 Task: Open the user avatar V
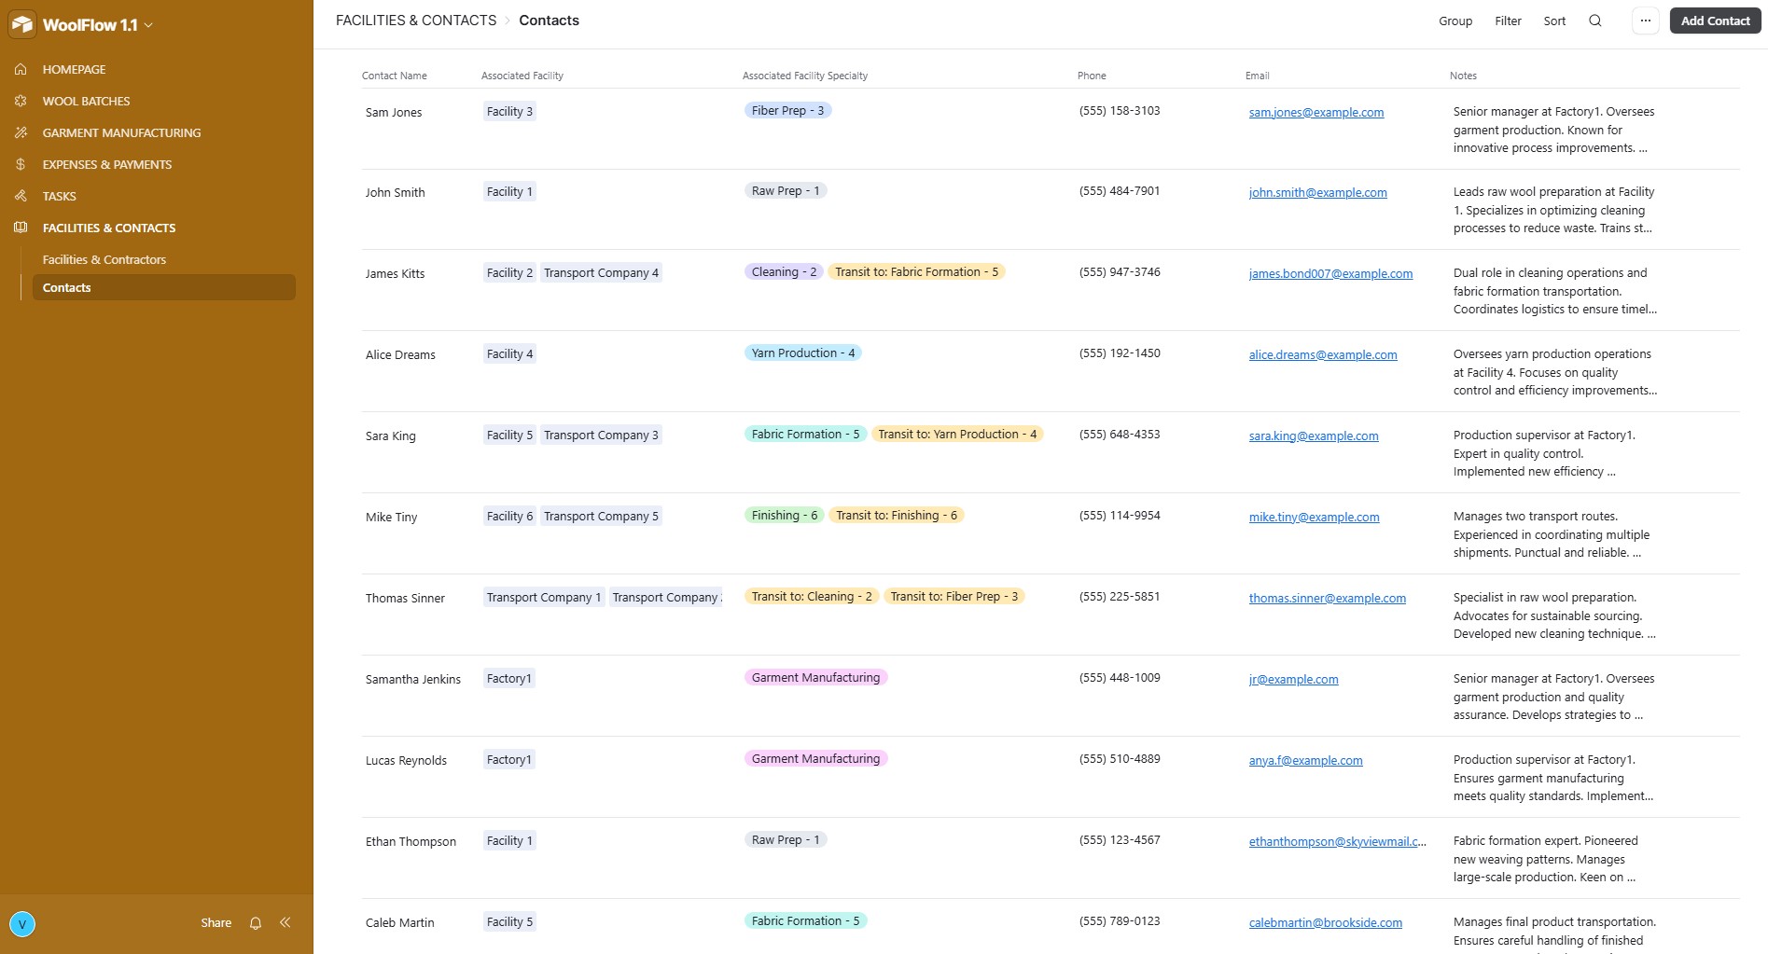(x=22, y=924)
